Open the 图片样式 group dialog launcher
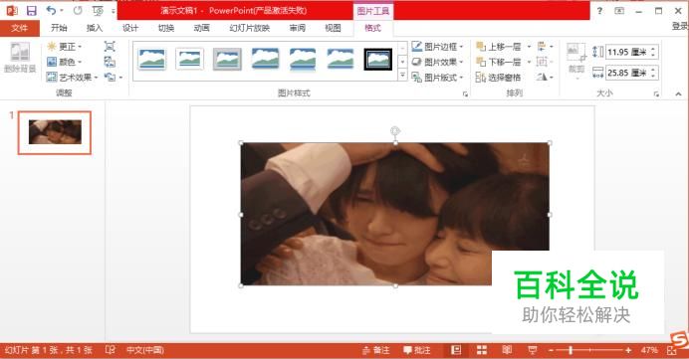 (465, 93)
